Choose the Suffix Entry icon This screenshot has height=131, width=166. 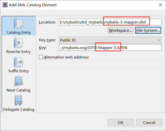pos(19,62)
